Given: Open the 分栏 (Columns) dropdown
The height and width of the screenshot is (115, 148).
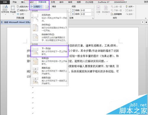Looking at the screenshot, I should (21, 14).
